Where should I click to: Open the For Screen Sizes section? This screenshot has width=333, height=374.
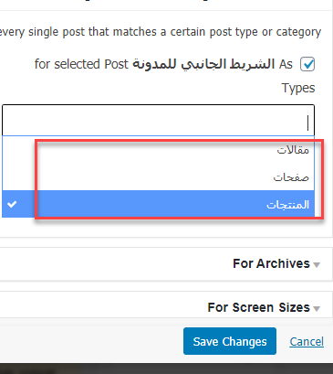pyautogui.click(x=258, y=307)
